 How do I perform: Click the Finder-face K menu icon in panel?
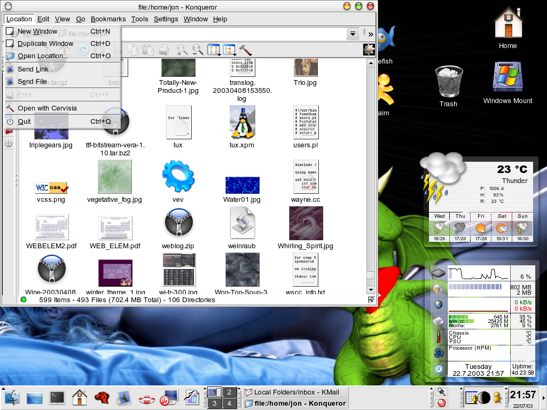click(12, 397)
